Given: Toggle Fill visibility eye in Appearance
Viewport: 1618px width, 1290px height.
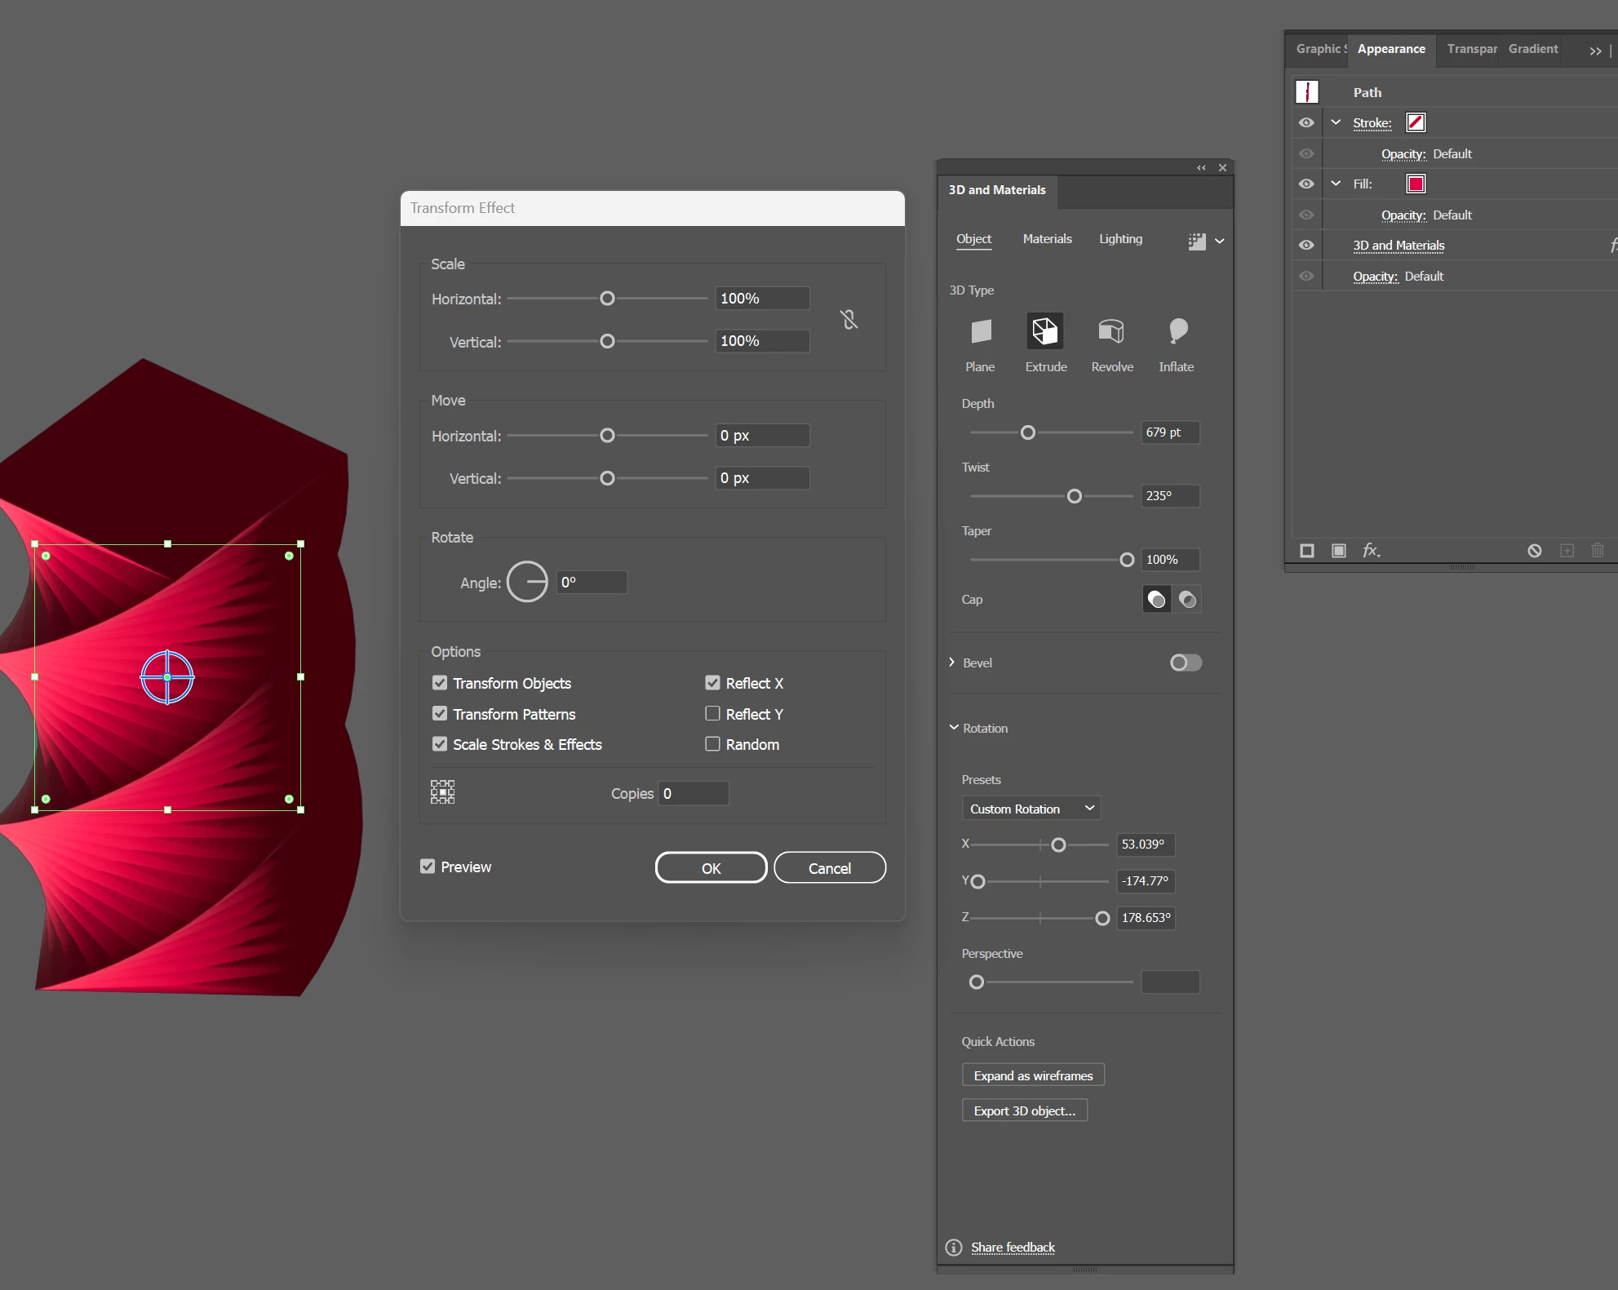Looking at the screenshot, I should (x=1306, y=184).
